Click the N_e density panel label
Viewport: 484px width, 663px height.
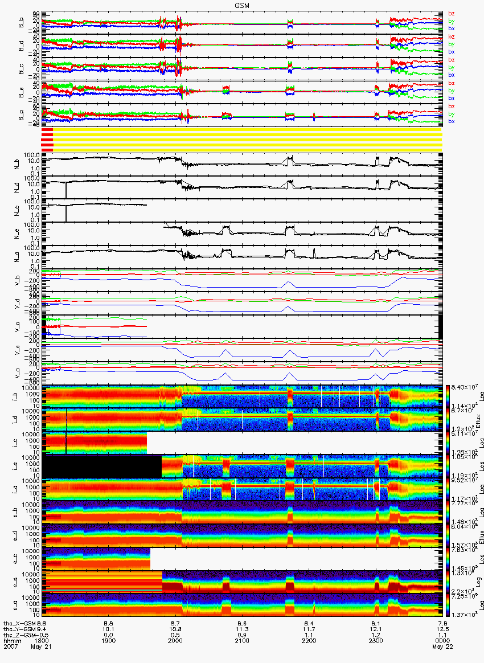(x=17, y=234)
